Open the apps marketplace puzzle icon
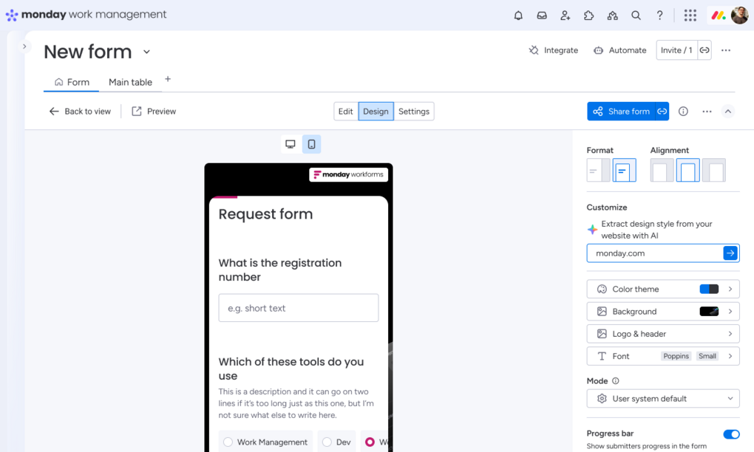 [588, 15]
